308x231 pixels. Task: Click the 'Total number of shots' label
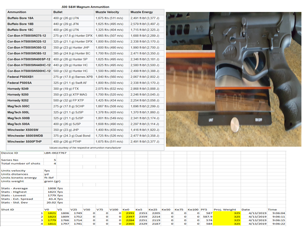click(21, 164)
